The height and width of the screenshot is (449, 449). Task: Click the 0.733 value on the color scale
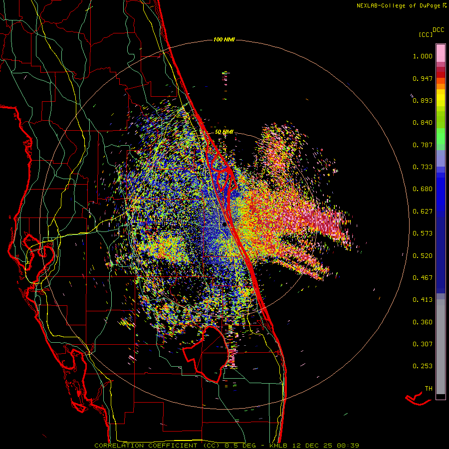click(x=423, y=167)
